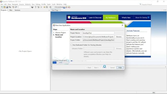Minimize the Projects window group
Viewport: 167px width, 94px height.
[49, 10]
